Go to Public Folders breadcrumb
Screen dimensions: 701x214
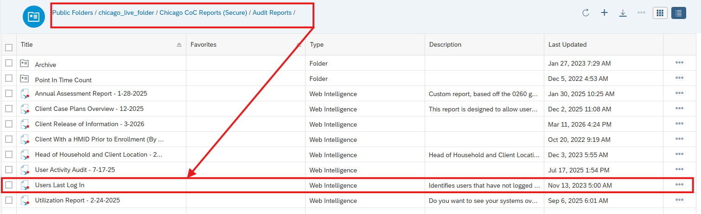[x=72, y=13]
